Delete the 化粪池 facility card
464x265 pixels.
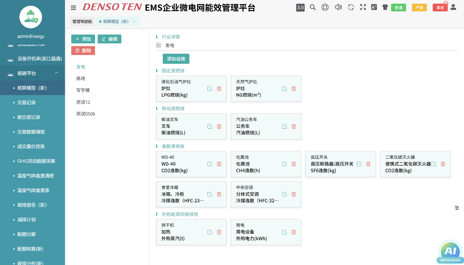[294, 164]
